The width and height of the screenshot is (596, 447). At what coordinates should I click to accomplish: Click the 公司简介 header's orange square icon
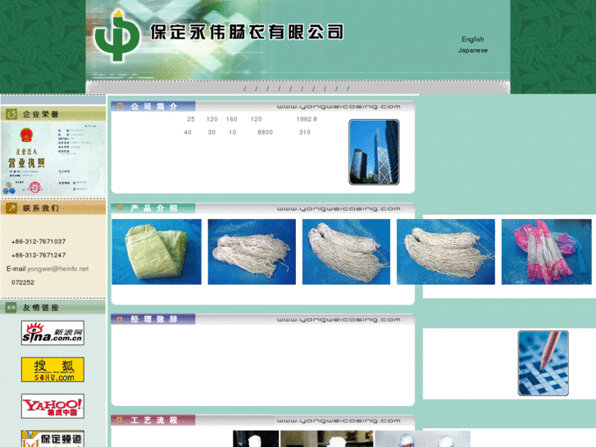121,106
